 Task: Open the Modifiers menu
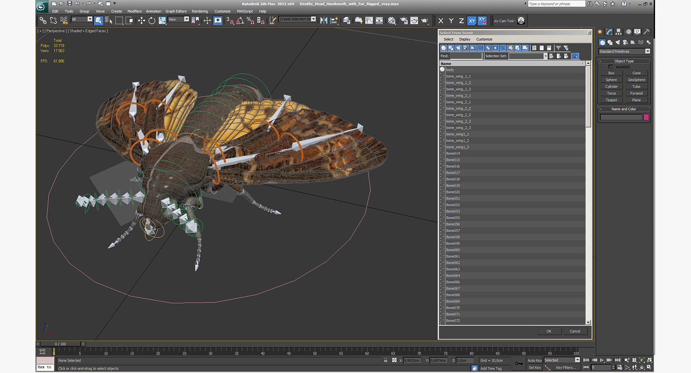(134, 11)
